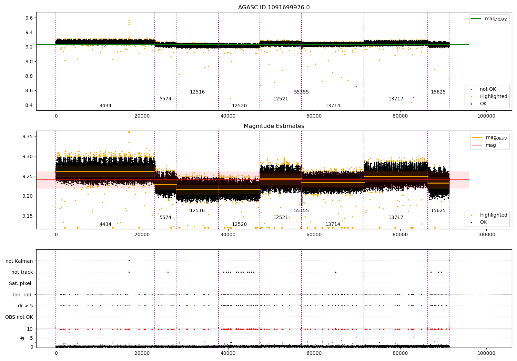Click obsid label 15625 in the top plot
The height and width of the screenshot is (361, 517).
coord(438,92)
